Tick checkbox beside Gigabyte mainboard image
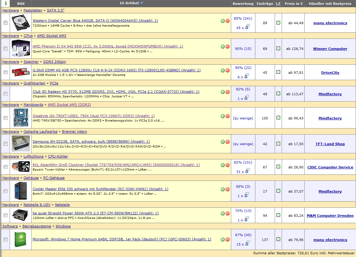Screen dimensions: 356x257 6,118
